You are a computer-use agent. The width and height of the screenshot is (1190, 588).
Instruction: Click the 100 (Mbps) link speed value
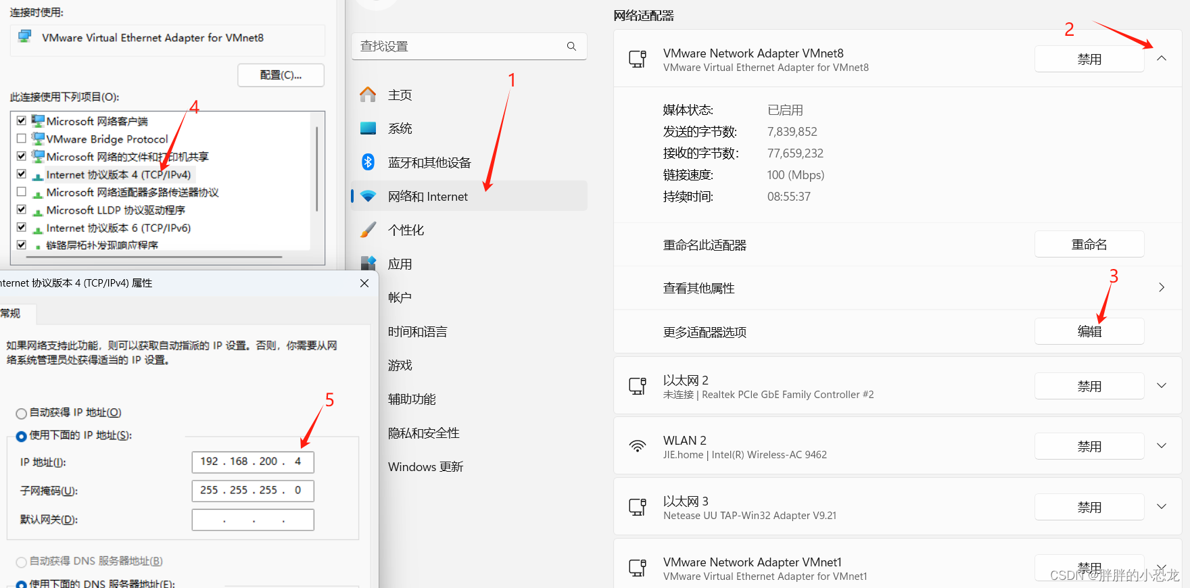pyautogui.click(x=796, y=175)
